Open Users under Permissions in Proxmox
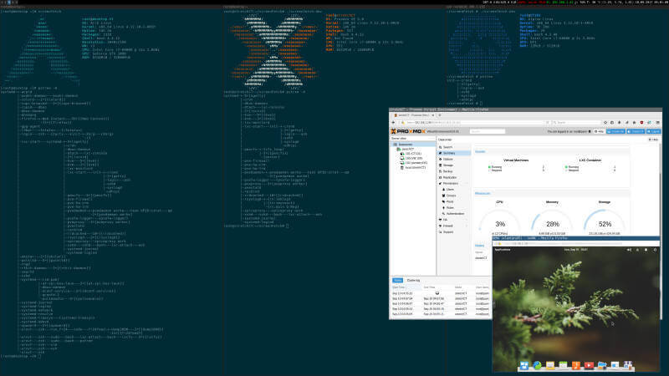669x376 pixels. 455,190
